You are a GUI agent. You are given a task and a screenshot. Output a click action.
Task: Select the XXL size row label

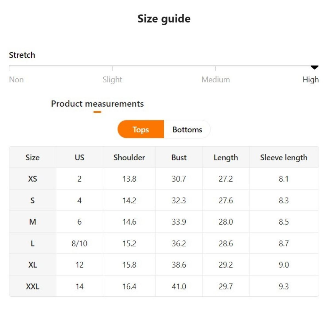(x=32, y=287)
